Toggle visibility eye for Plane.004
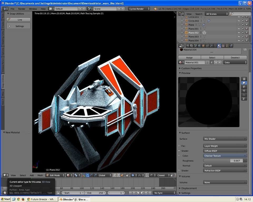253x202 pixels. [239, 41]
